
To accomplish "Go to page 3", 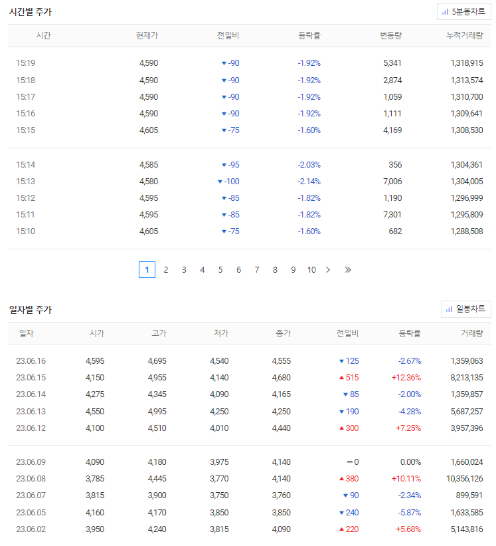I will (x=184, y=270).
